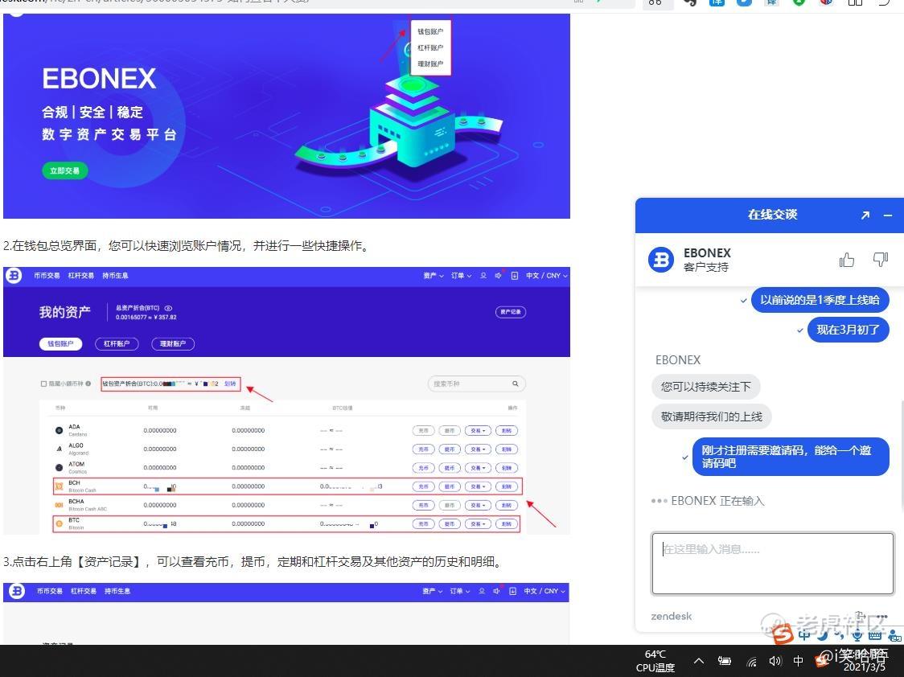The width and height of the screenshot is (904, 677).
Task: Click EBONEX logo above 我的资产 header
Action: point(14,276)
